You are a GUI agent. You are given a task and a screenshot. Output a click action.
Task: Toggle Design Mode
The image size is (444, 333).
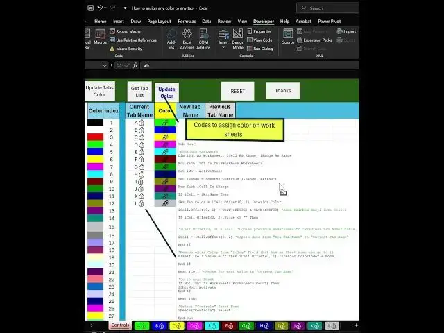[238, 39]
